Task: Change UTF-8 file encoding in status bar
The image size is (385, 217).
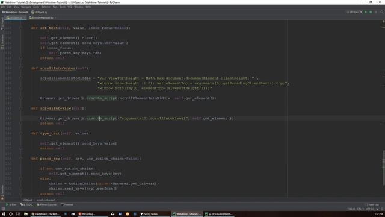Action: tap(369, 209)
